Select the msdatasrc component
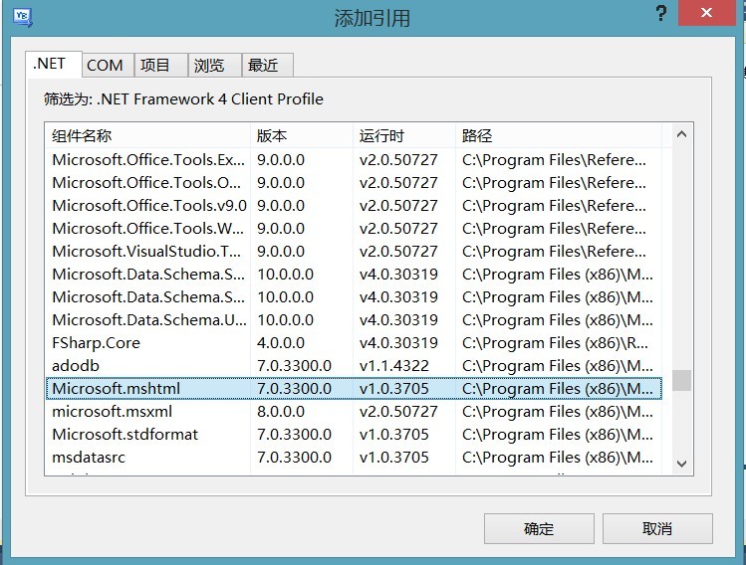Image resolution: width=746 pixels, height=565 pixels. point(354,458)
